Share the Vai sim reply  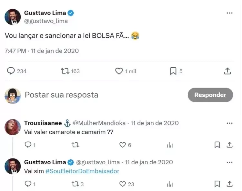[x=229, y=184]
